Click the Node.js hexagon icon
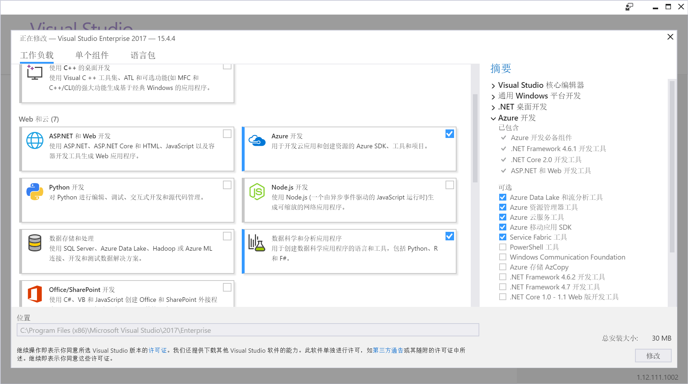Image resolution: width=688 pixels, height=384 pixels. (x=257, y=192)
